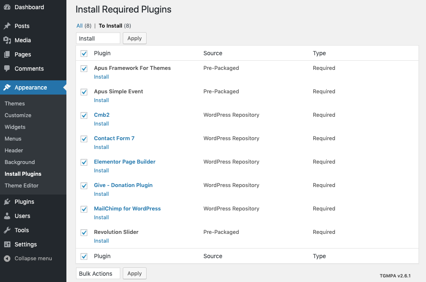Click the Users person icon
This screenshot has height=282, width=426.
click(8, 216)
